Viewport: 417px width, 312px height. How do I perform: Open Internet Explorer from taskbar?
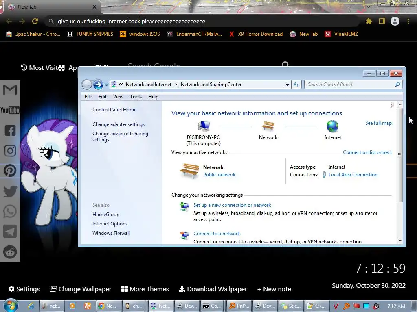(x=31, y=306)
